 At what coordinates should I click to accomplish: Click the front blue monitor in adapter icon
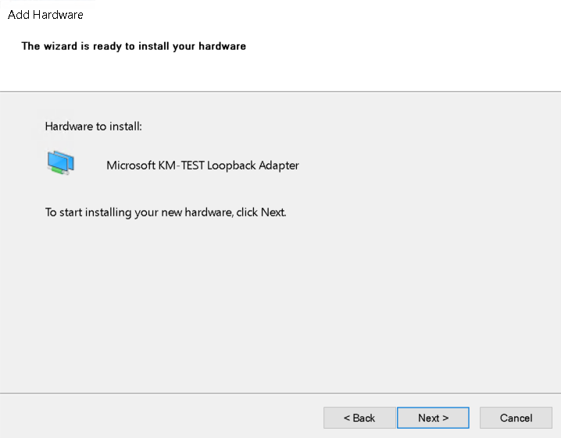point(57,161)
